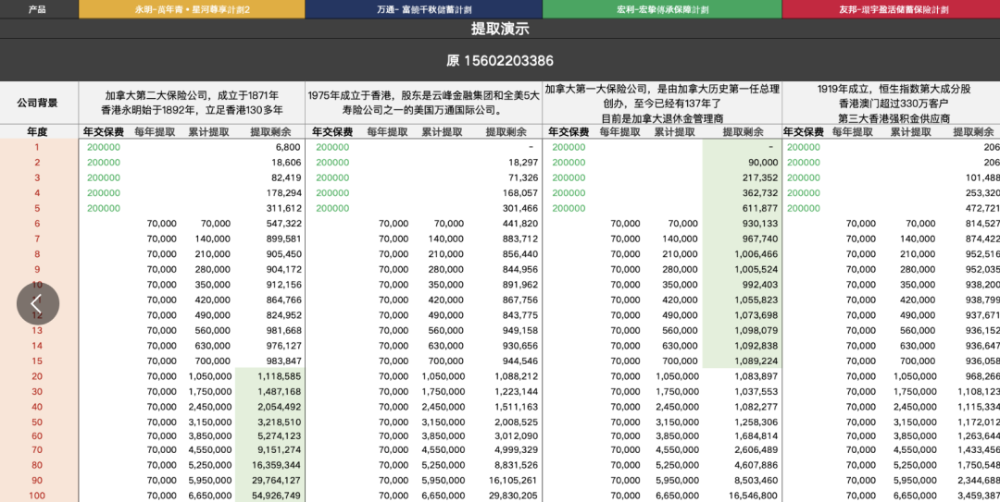This screenshot has width=1000, height=502.
Task: Click the 提取演示 title bar
Action: point(500,30)
